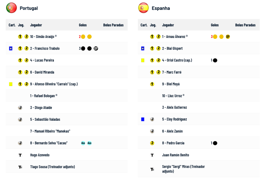This screenshot has height=178, width=270.
Task: Open coach Juan Ramón Benito
Action: [175, 155]
